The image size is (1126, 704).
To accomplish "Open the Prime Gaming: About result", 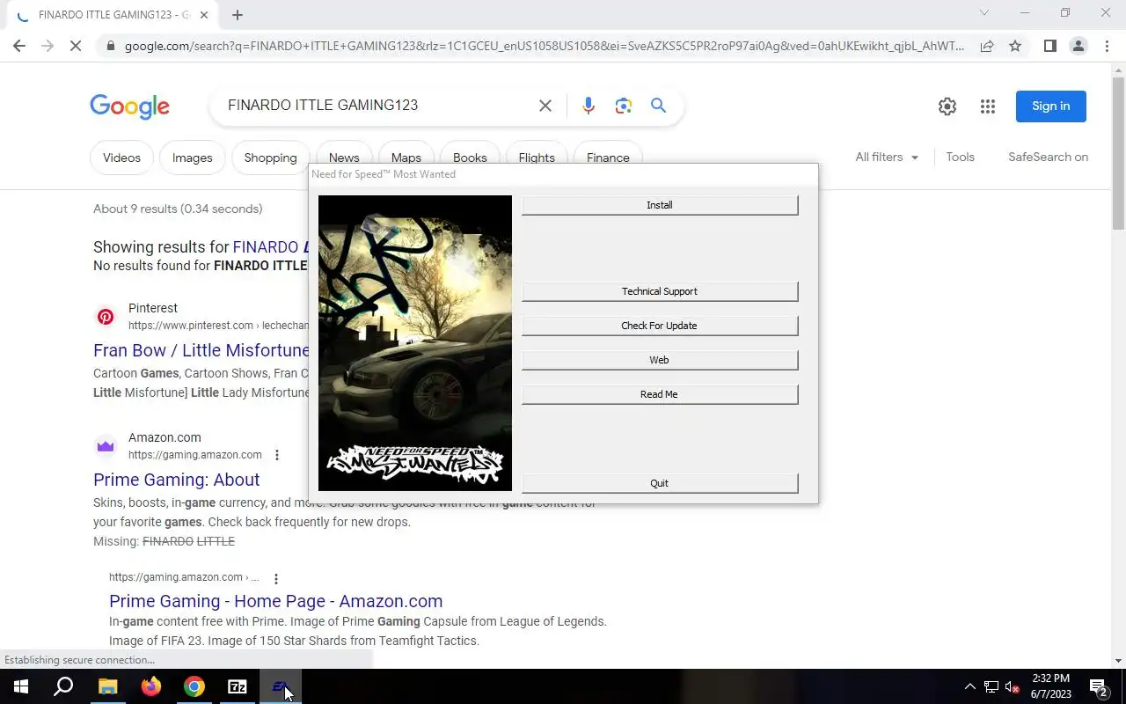I will point(177,480).
